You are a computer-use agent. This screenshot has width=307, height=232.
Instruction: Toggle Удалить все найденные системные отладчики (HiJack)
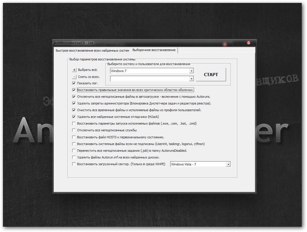74,117
